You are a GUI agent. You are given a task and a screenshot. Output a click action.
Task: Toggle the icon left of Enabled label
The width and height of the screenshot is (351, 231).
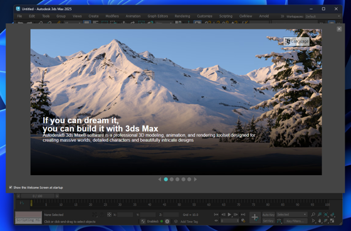coord(143,222)
